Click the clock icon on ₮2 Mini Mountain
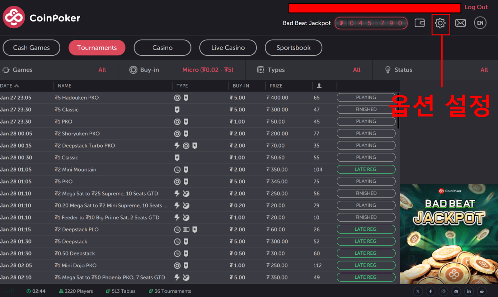The width and height of the screenshot is (498, 297). point(177,170)
